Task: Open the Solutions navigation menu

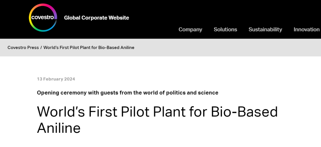Action: 225,29
